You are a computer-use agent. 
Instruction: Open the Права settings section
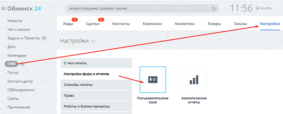coord(96,95)
